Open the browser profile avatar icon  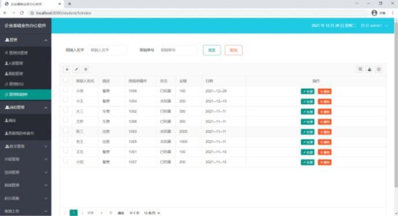coord(374,13)
